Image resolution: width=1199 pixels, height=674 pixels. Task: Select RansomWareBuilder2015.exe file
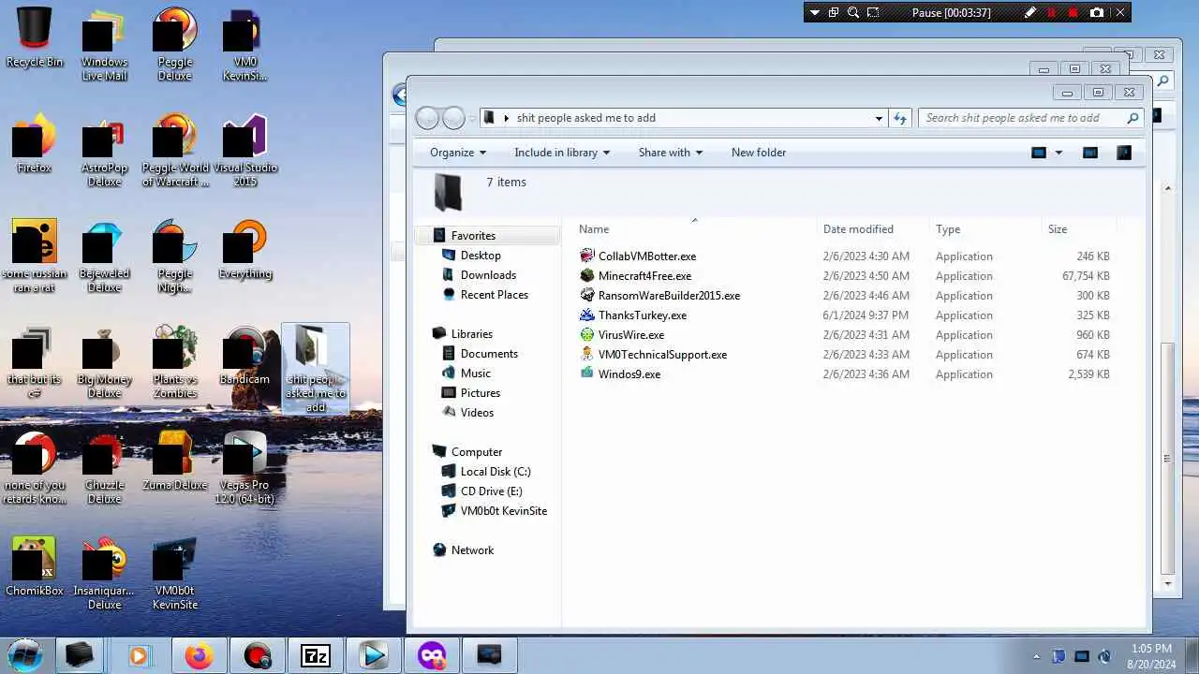660,296
